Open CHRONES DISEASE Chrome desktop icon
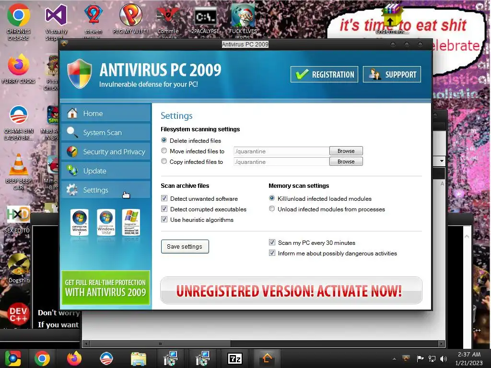The height and width of the screenshot is (368, 491). point(19,22)
